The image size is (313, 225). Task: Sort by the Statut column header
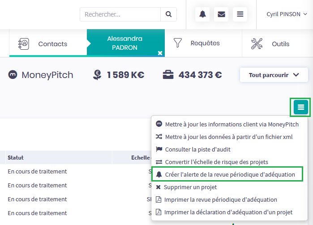pos(16,158)
